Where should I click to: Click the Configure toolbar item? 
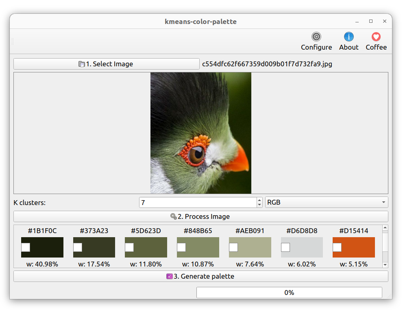pyautogui.click(x=316, y=41)
